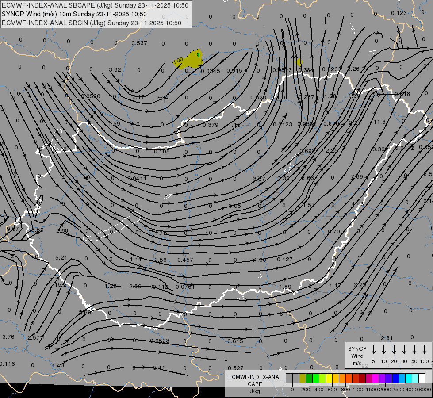Click the map value 0.0345
Screen dimensions: 433x398
[x=211, y=71]
